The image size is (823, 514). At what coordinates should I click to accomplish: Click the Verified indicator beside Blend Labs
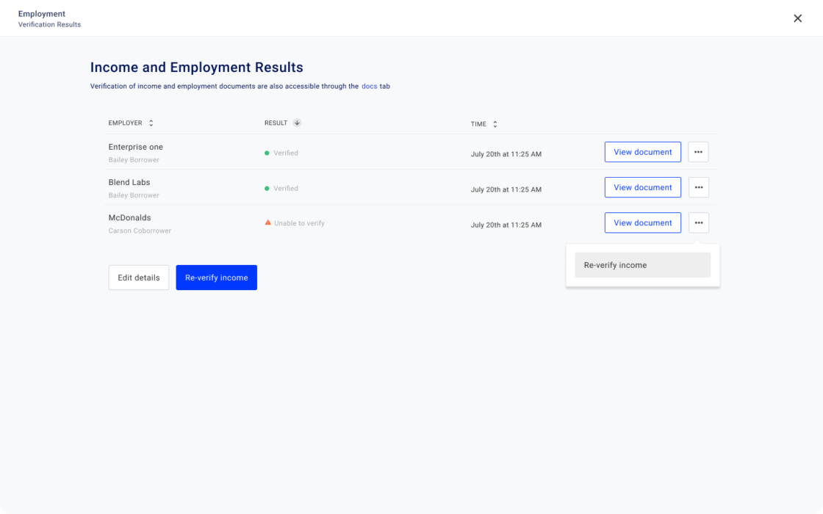click(266, 188)
